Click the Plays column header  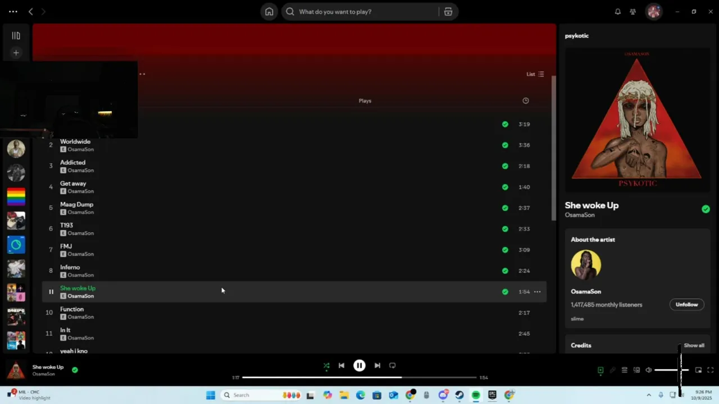[x=365, y=101]
